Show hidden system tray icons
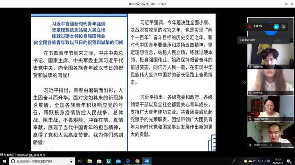The image size is (295, 165). click(x=240, y=161)
